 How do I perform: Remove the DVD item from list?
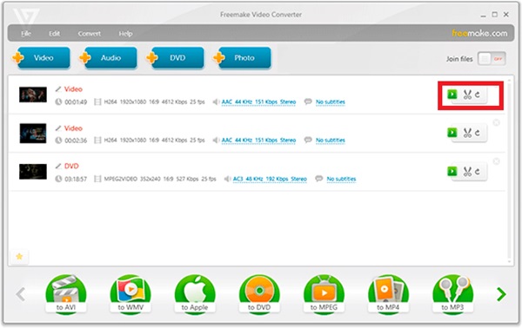point(496,161)
